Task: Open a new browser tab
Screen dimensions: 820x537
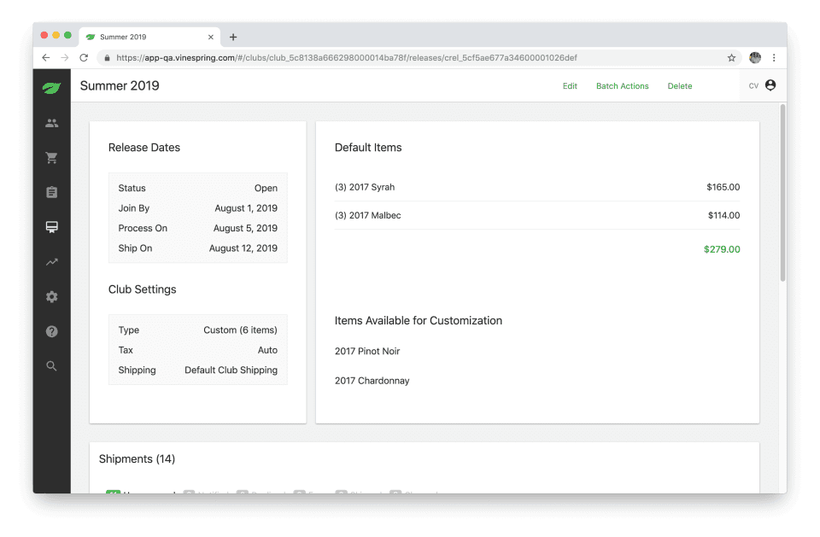Action: tap(233, 38)
